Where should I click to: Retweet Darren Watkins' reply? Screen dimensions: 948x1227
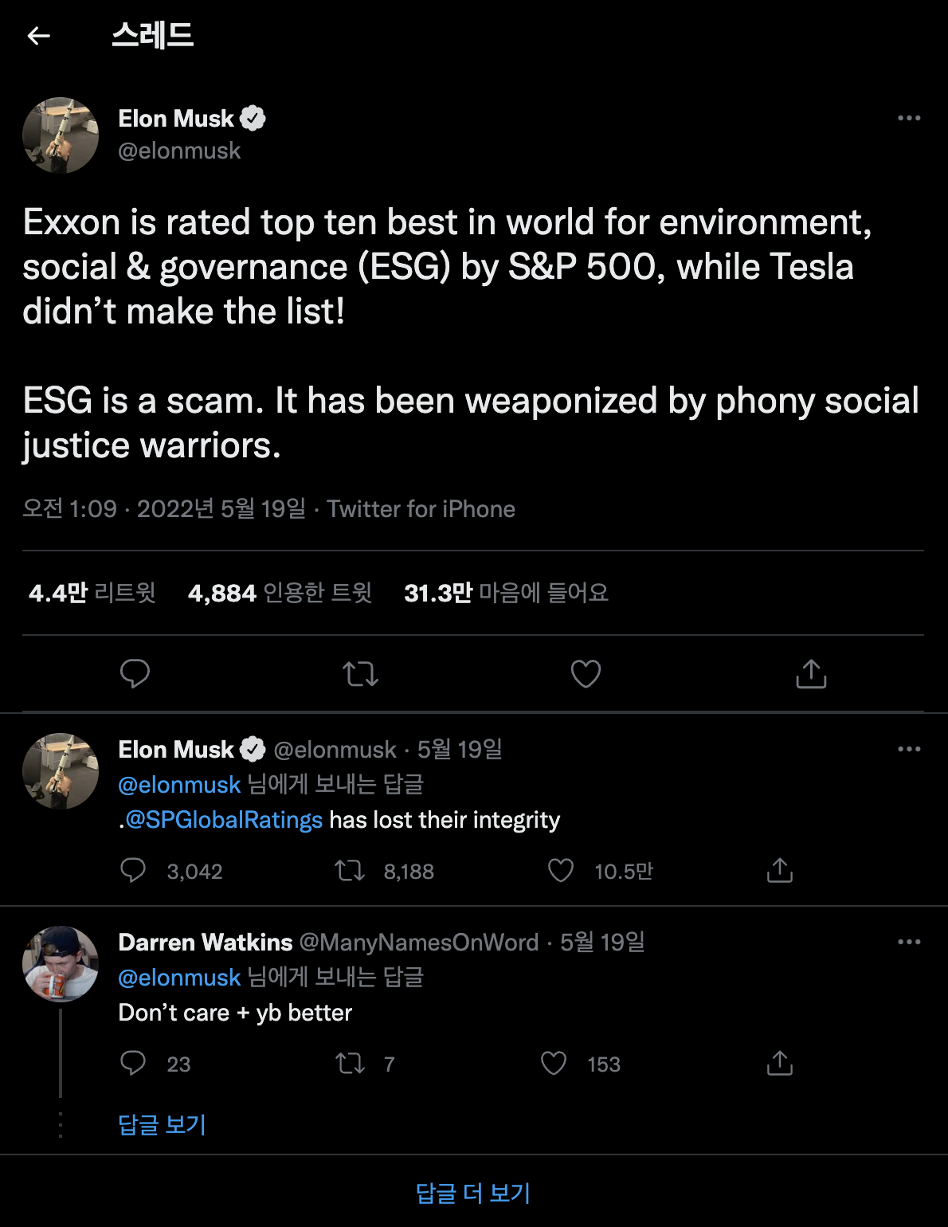coord(350,1064)
